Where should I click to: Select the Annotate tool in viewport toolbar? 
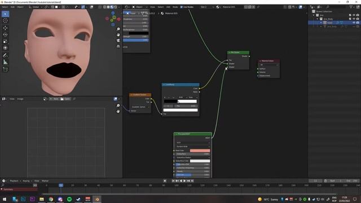coord(5,55)
